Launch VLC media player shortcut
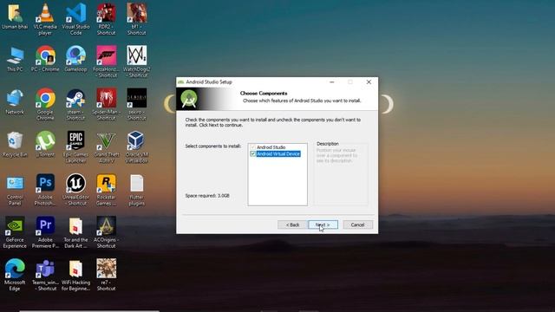This screenshot has height=312, width=555. tap(45, 13)
